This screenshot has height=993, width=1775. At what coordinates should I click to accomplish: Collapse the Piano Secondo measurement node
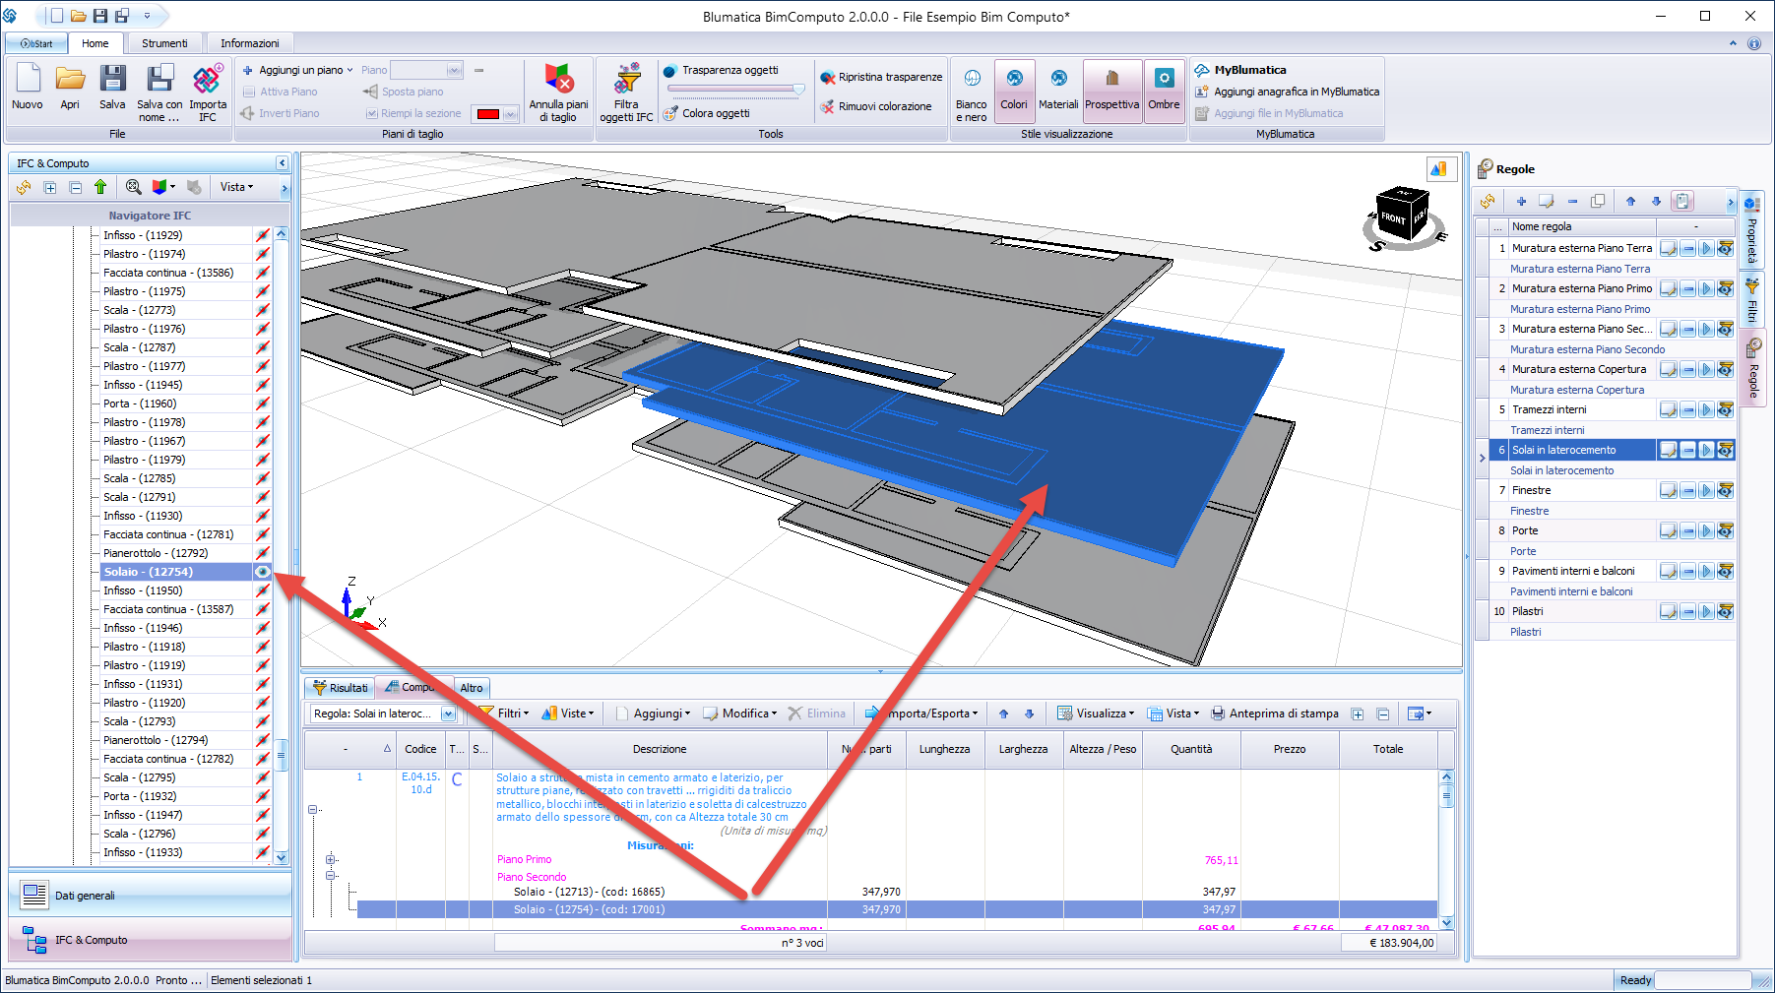click(332, 875)
